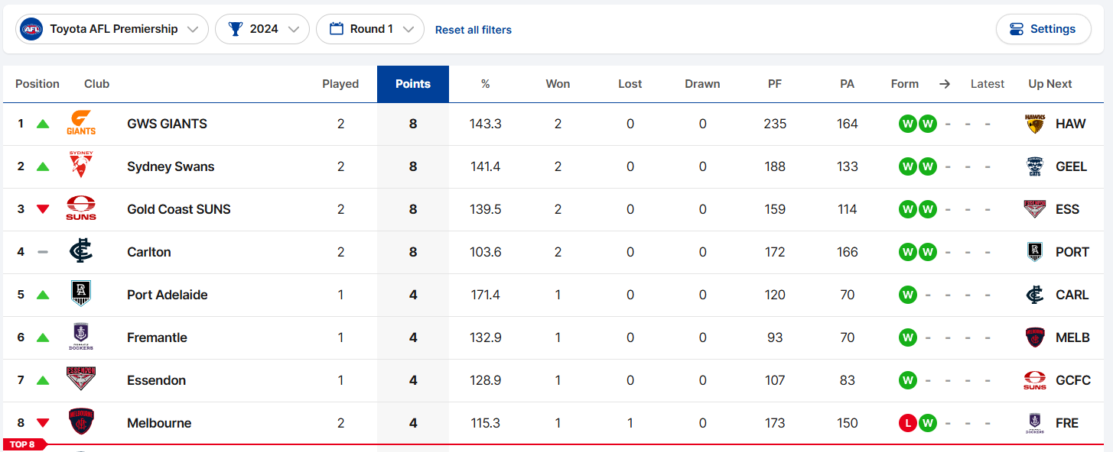Viewport: 1113px width, 452px height.
Task: Click the up arrow beside GWS GIANTS position
Action: (43, 124)
